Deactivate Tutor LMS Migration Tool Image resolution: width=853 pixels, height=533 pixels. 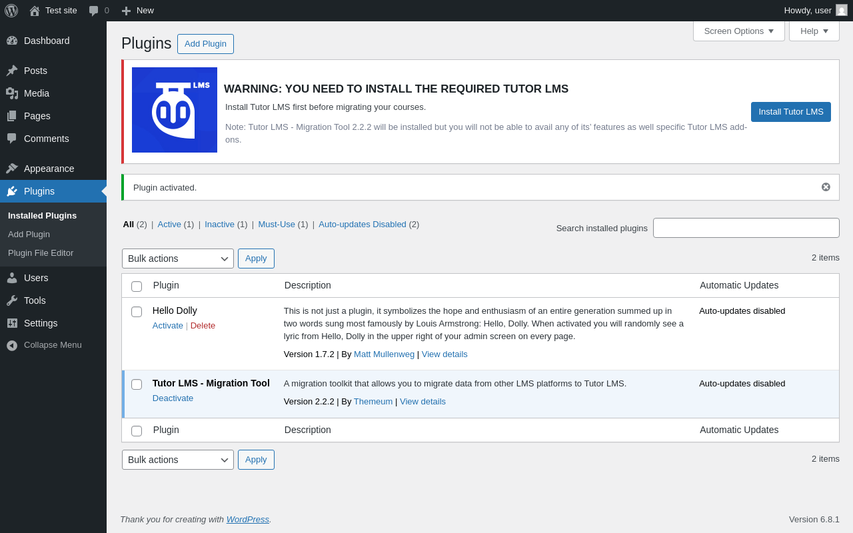173,398
